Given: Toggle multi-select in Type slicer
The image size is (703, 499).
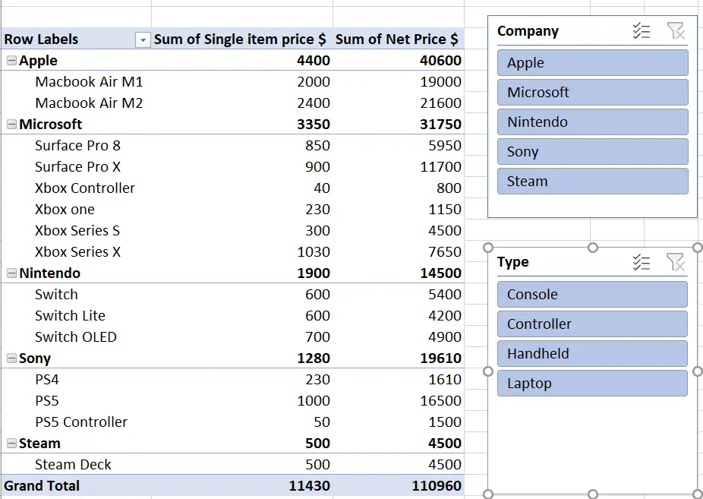Looking at the screenshot, I should [x=642, y=262].
